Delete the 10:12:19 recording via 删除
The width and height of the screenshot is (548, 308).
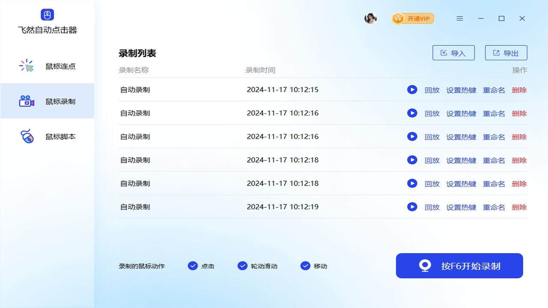(519, 207)
